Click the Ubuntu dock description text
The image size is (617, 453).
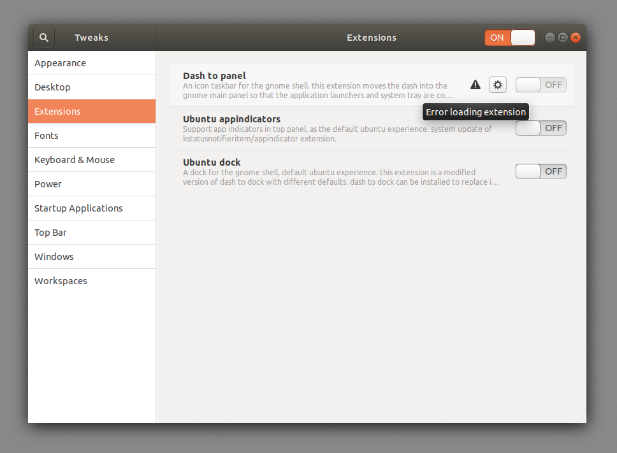[341, 177]
